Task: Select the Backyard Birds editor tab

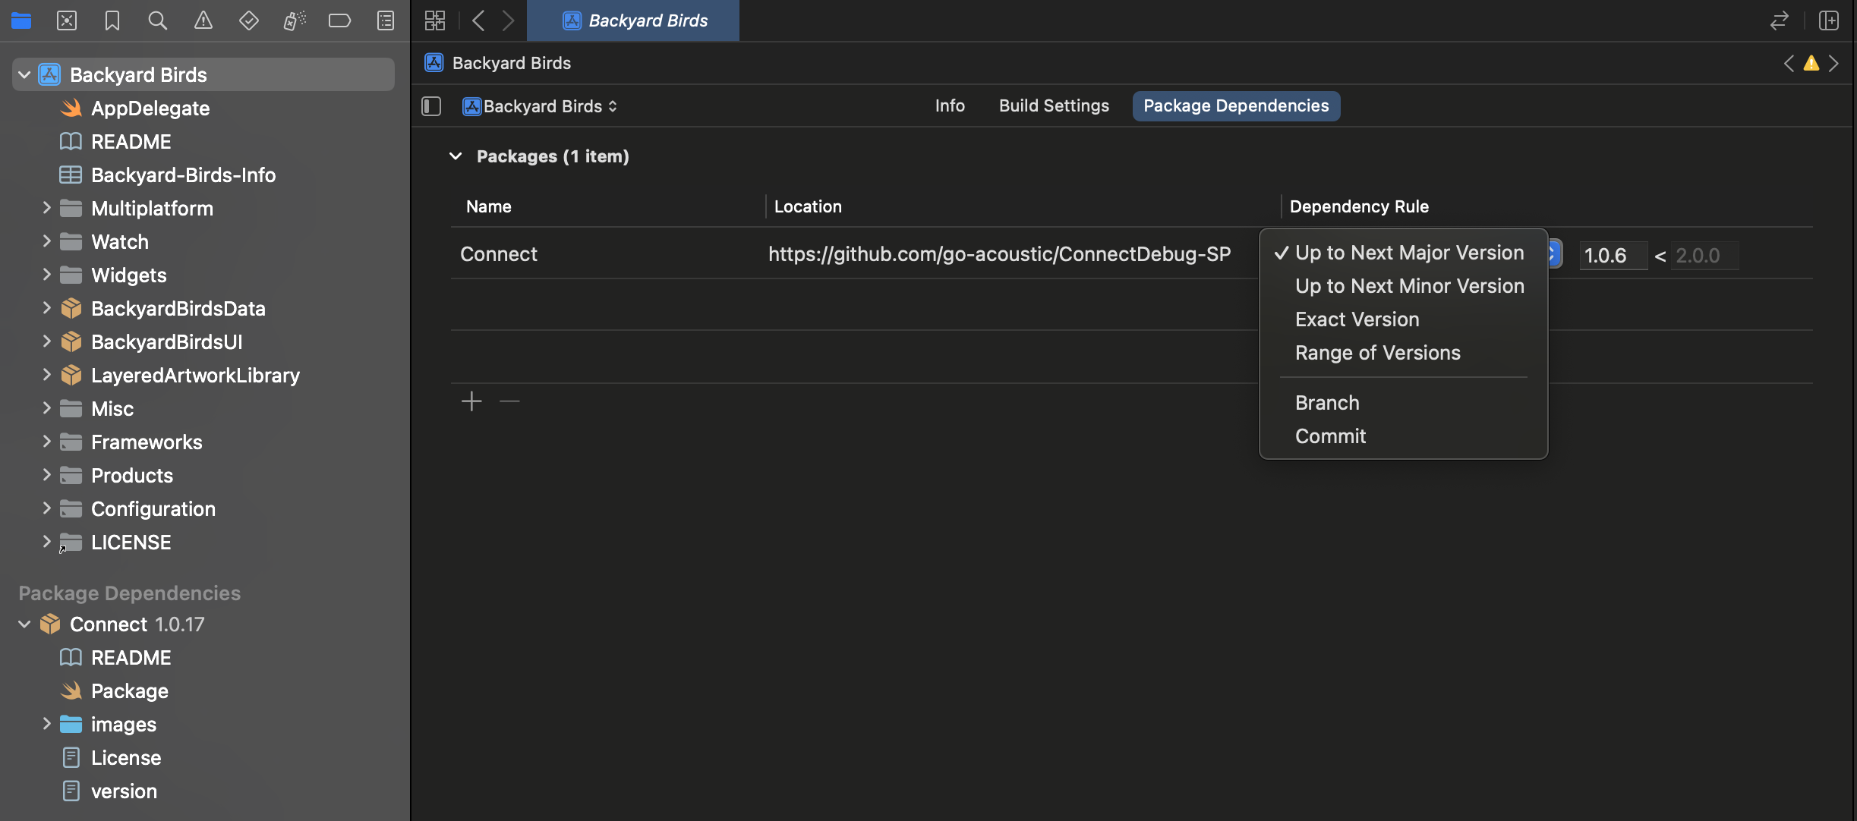Action: pyautogui.click(x=633, y=20)
